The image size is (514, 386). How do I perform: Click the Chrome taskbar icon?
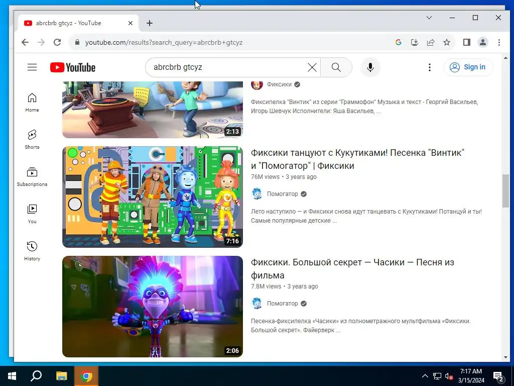pos(86,376)
